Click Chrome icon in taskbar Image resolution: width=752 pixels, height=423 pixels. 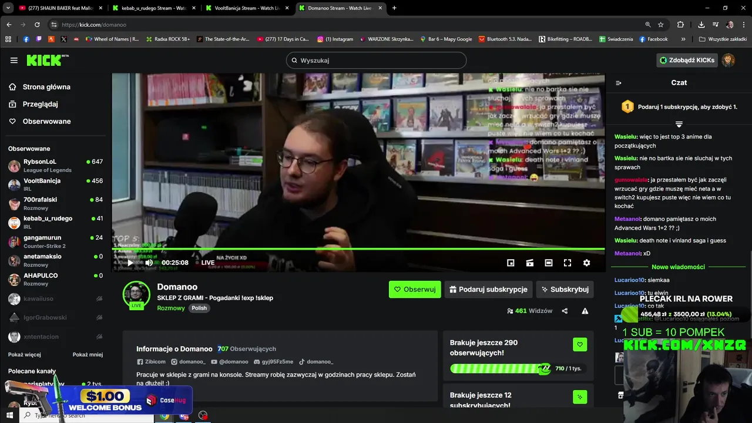164,415
